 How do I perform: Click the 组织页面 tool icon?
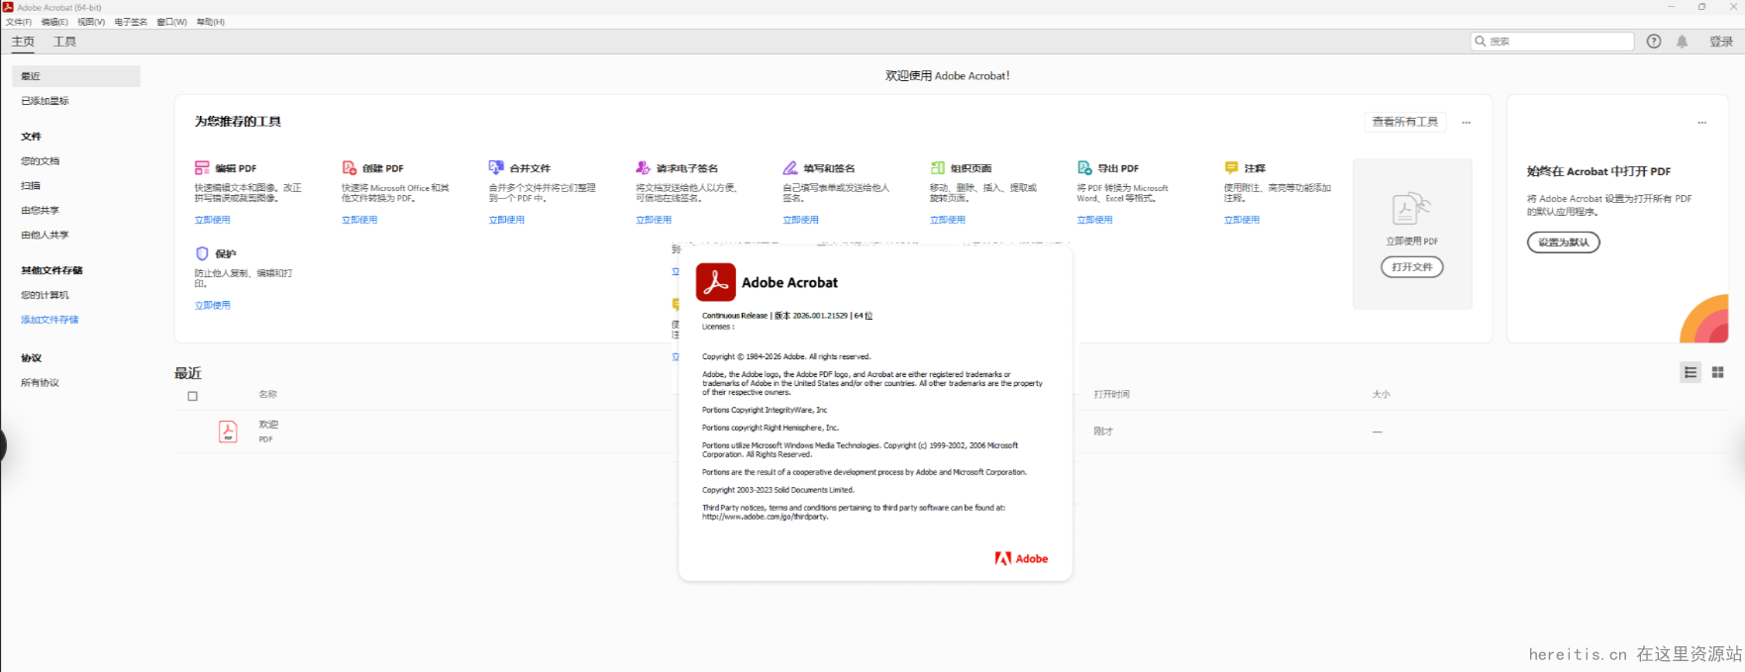(937, 168)
